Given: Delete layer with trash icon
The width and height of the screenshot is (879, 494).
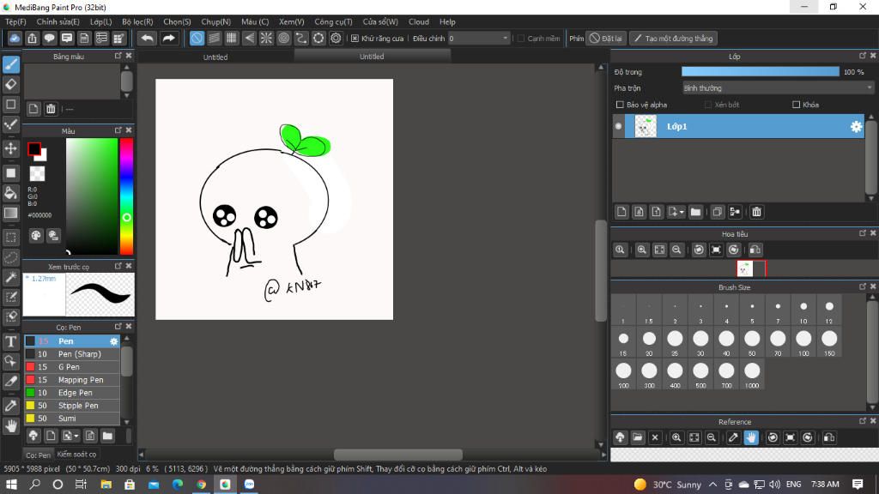Looking at the screenshot, I should point(756,212).
